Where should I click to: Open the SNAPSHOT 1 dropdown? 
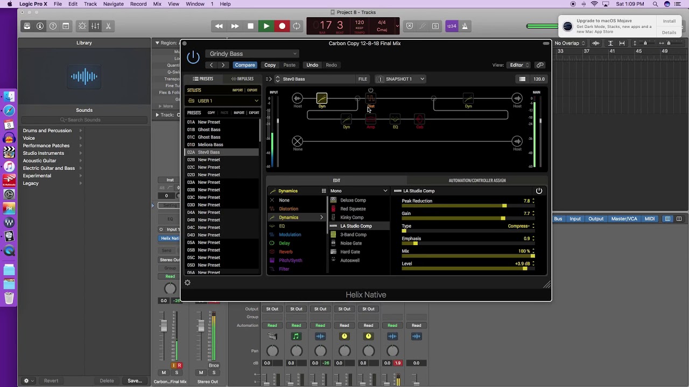(x=401, y=79)
